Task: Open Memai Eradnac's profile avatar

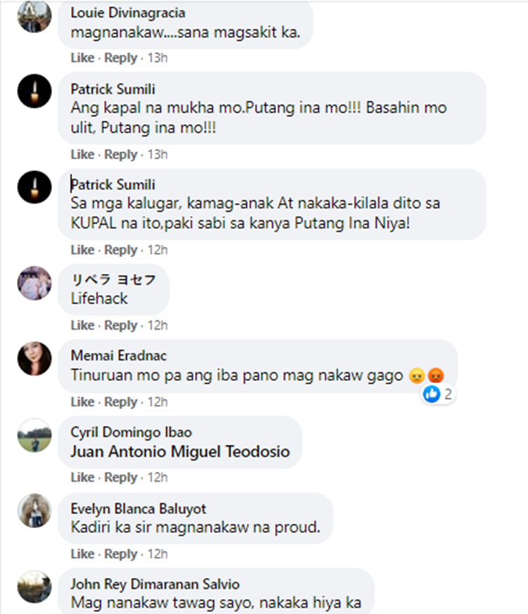Action: [34, 358]
